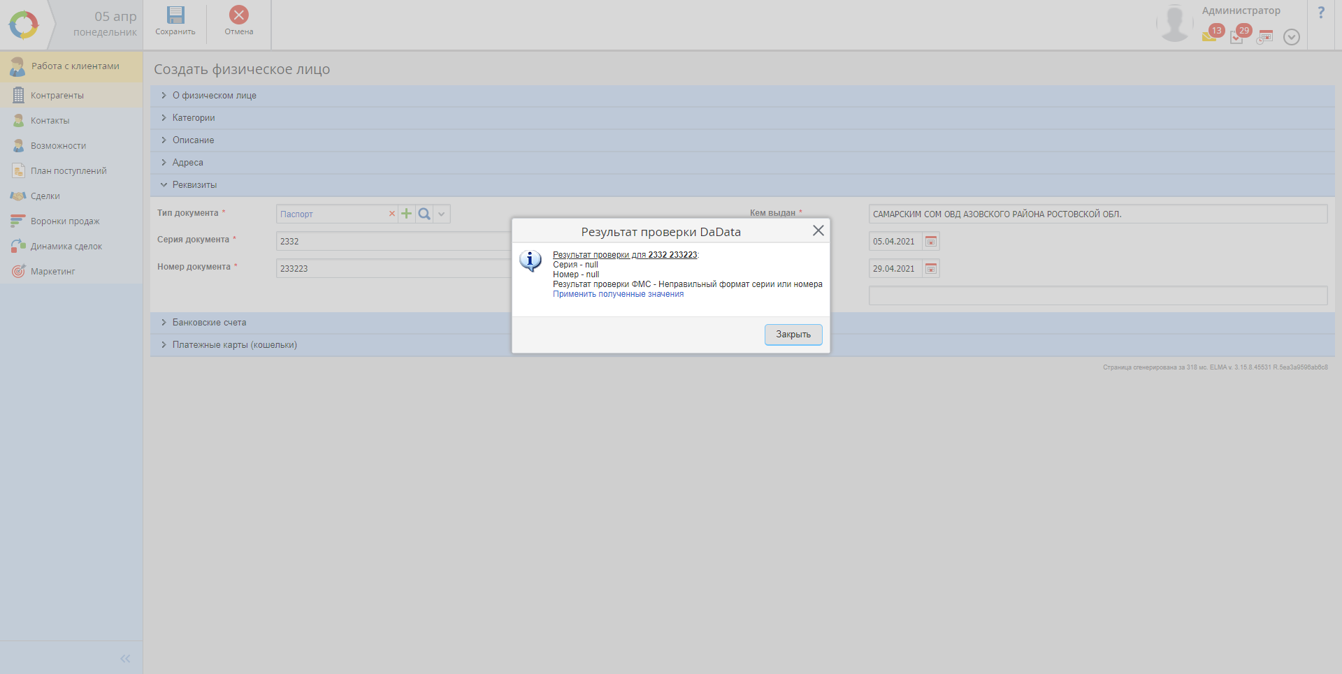The image size is (1342, 674).
Task: Collapse the Реквизиты section
Action: (194, 185)
